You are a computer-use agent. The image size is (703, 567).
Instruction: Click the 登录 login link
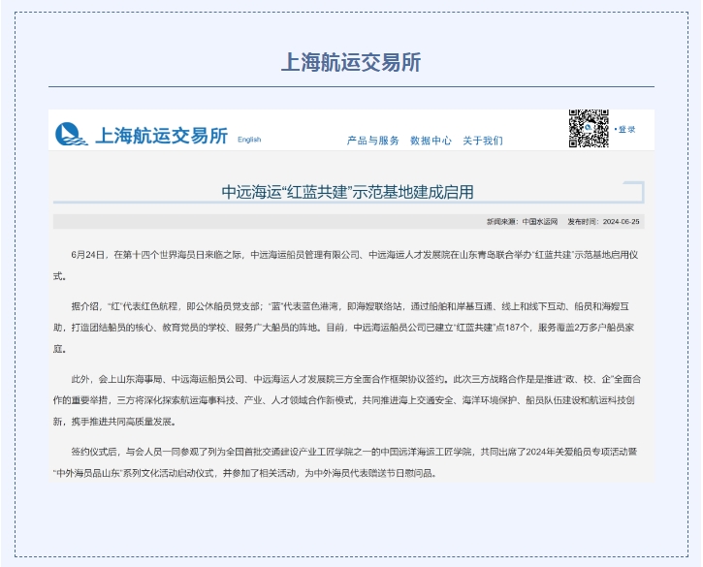coord(627,130)
